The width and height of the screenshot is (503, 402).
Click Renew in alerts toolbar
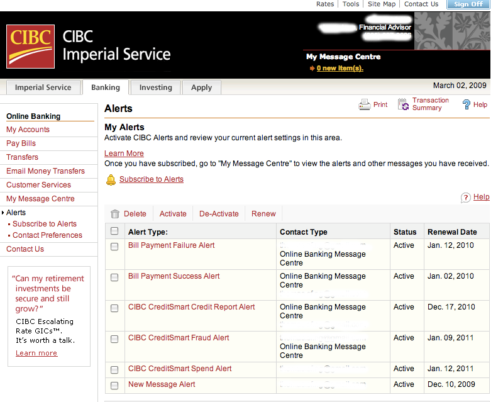click(x=263, y=214)
